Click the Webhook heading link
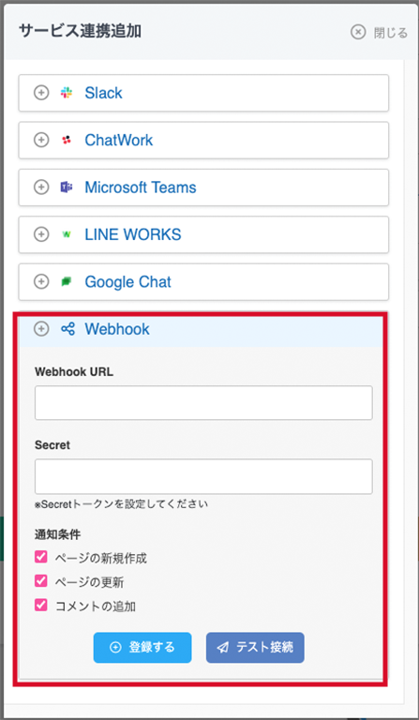The image size is (419, 720). (x=117, y=329)
